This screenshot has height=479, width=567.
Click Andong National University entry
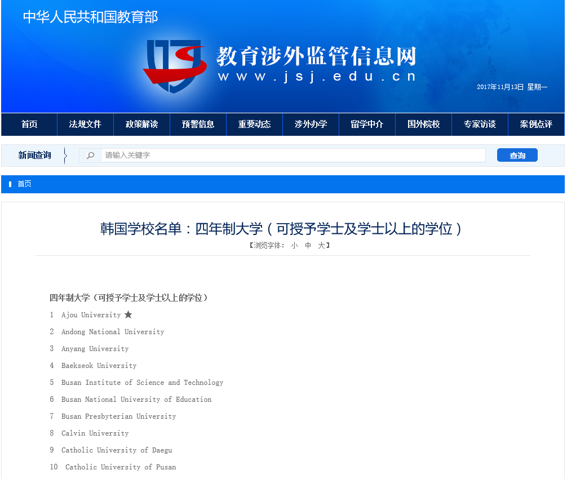point(113,332)
